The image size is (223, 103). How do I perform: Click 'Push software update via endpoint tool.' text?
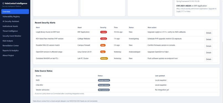coord(163,59)
